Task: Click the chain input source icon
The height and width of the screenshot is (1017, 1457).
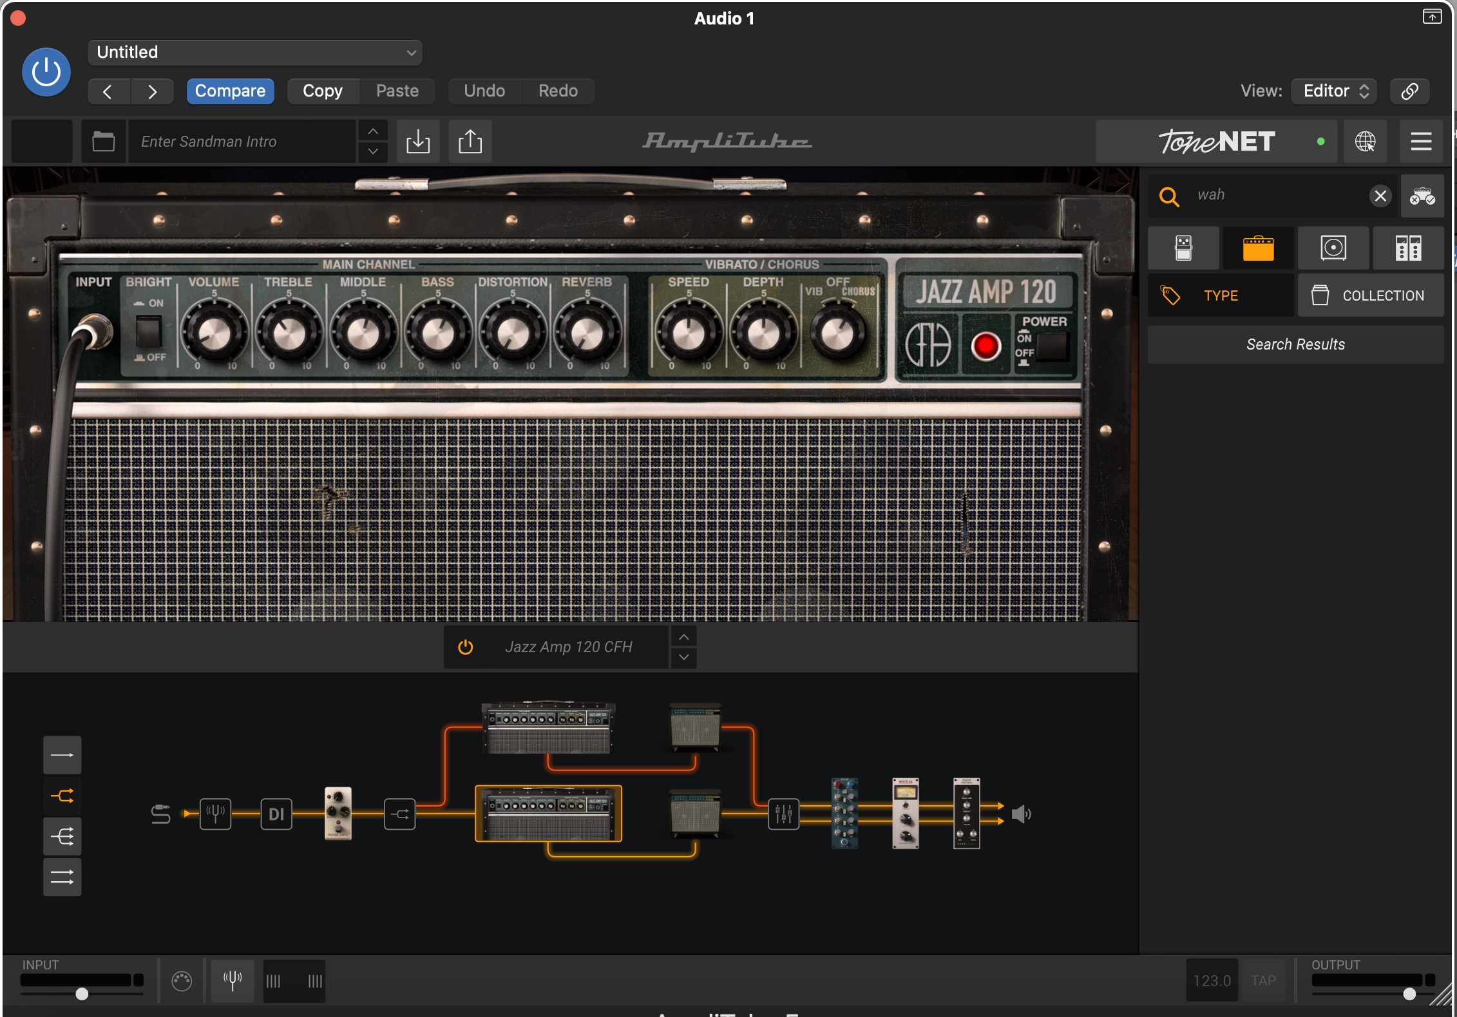Action: [x=161, y=814]
